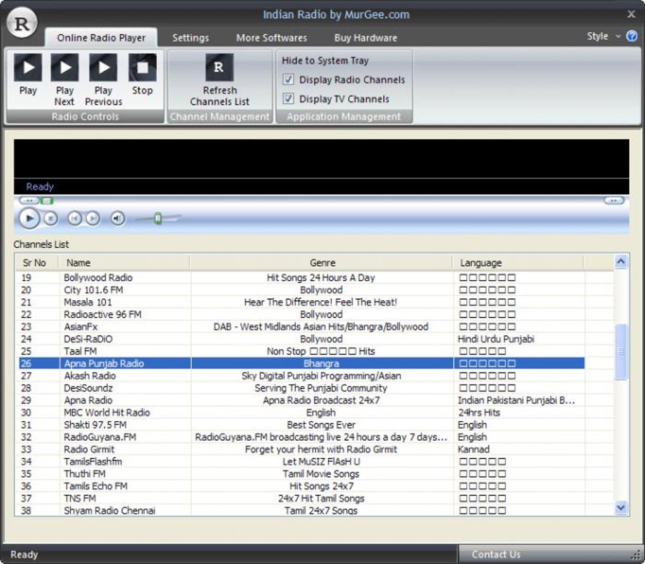The width and height of the screenshot is (645, 564).
Task: Open the round R application button
Action: point(21,23)
